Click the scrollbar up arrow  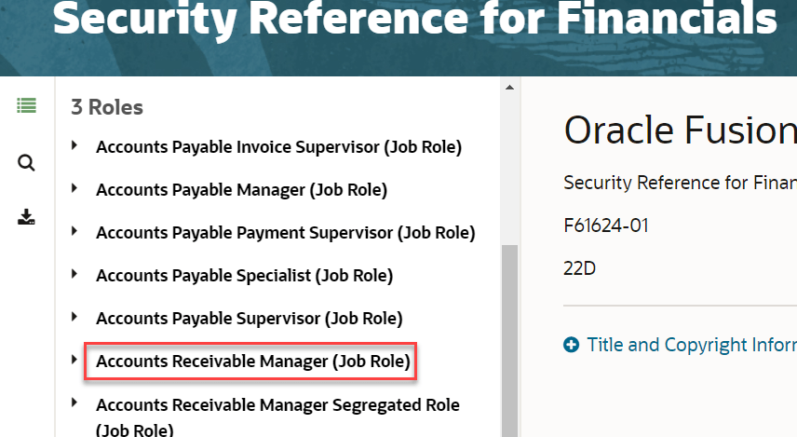point(509,88)
